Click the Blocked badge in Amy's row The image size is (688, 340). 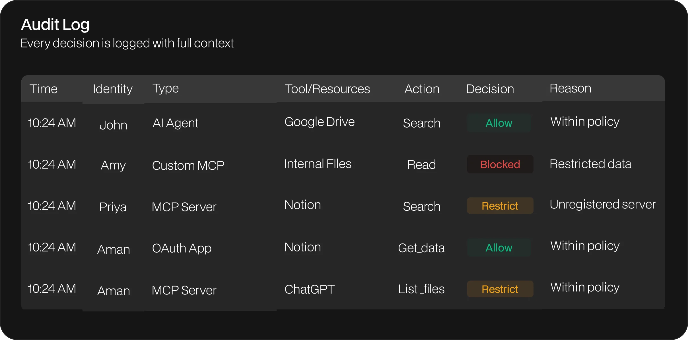click(500, 164)
